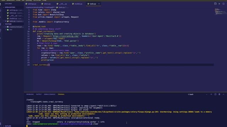The width and height of the screenshot is (227, 127).
Task: Switch to the settings.py editor tab
Action: click(x=32, y=4)
